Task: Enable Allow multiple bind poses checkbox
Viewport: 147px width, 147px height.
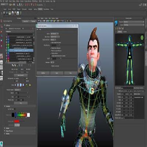Action: tap(51, 43)
